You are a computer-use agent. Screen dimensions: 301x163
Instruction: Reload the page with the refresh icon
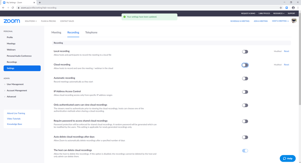click(x=13, y=8)
